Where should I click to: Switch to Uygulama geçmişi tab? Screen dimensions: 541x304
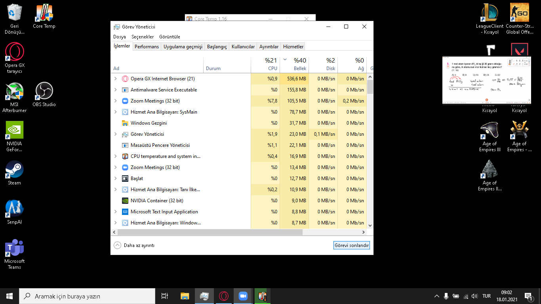click(183, 47)
